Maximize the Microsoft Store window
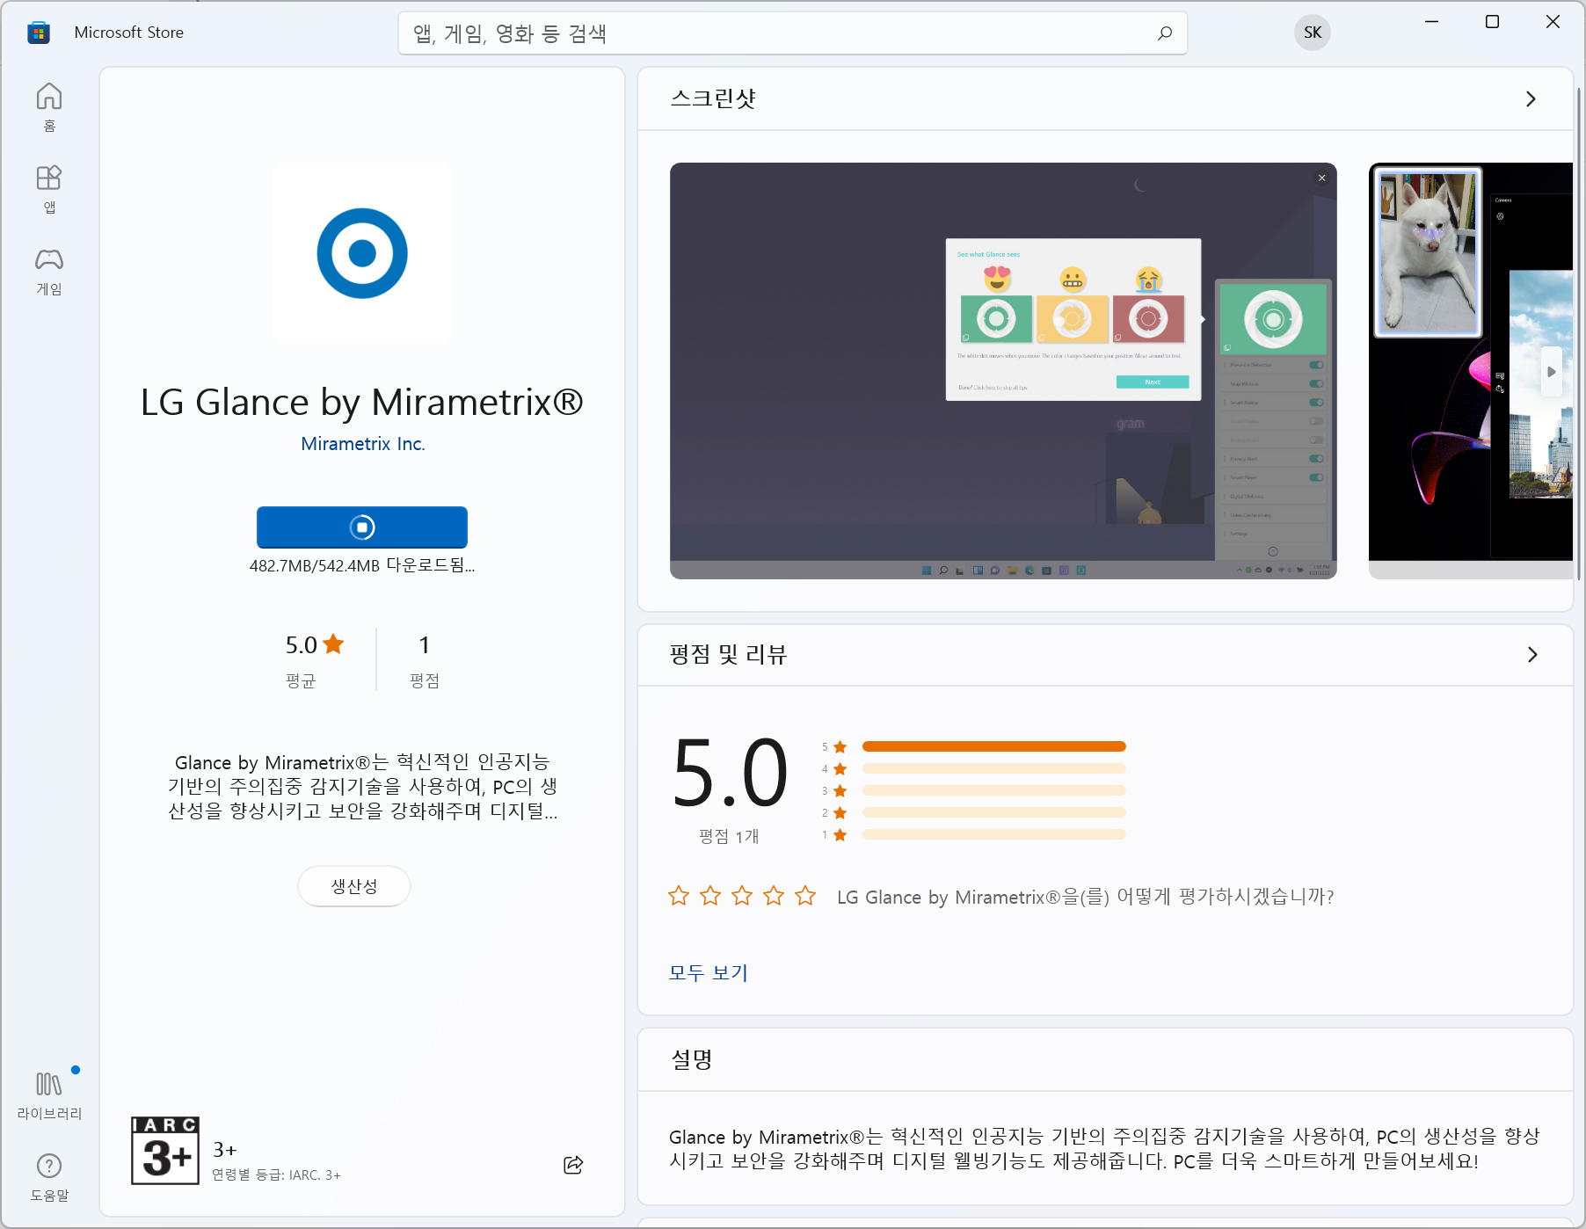The width and height of the screenshot is (1586, 1229). pos(1492,21)
